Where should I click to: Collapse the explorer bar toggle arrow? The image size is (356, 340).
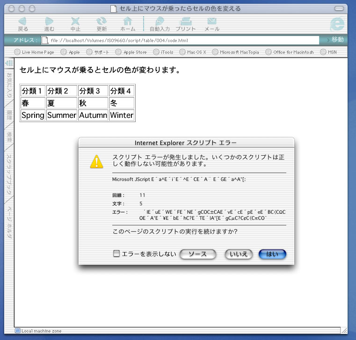8,63
